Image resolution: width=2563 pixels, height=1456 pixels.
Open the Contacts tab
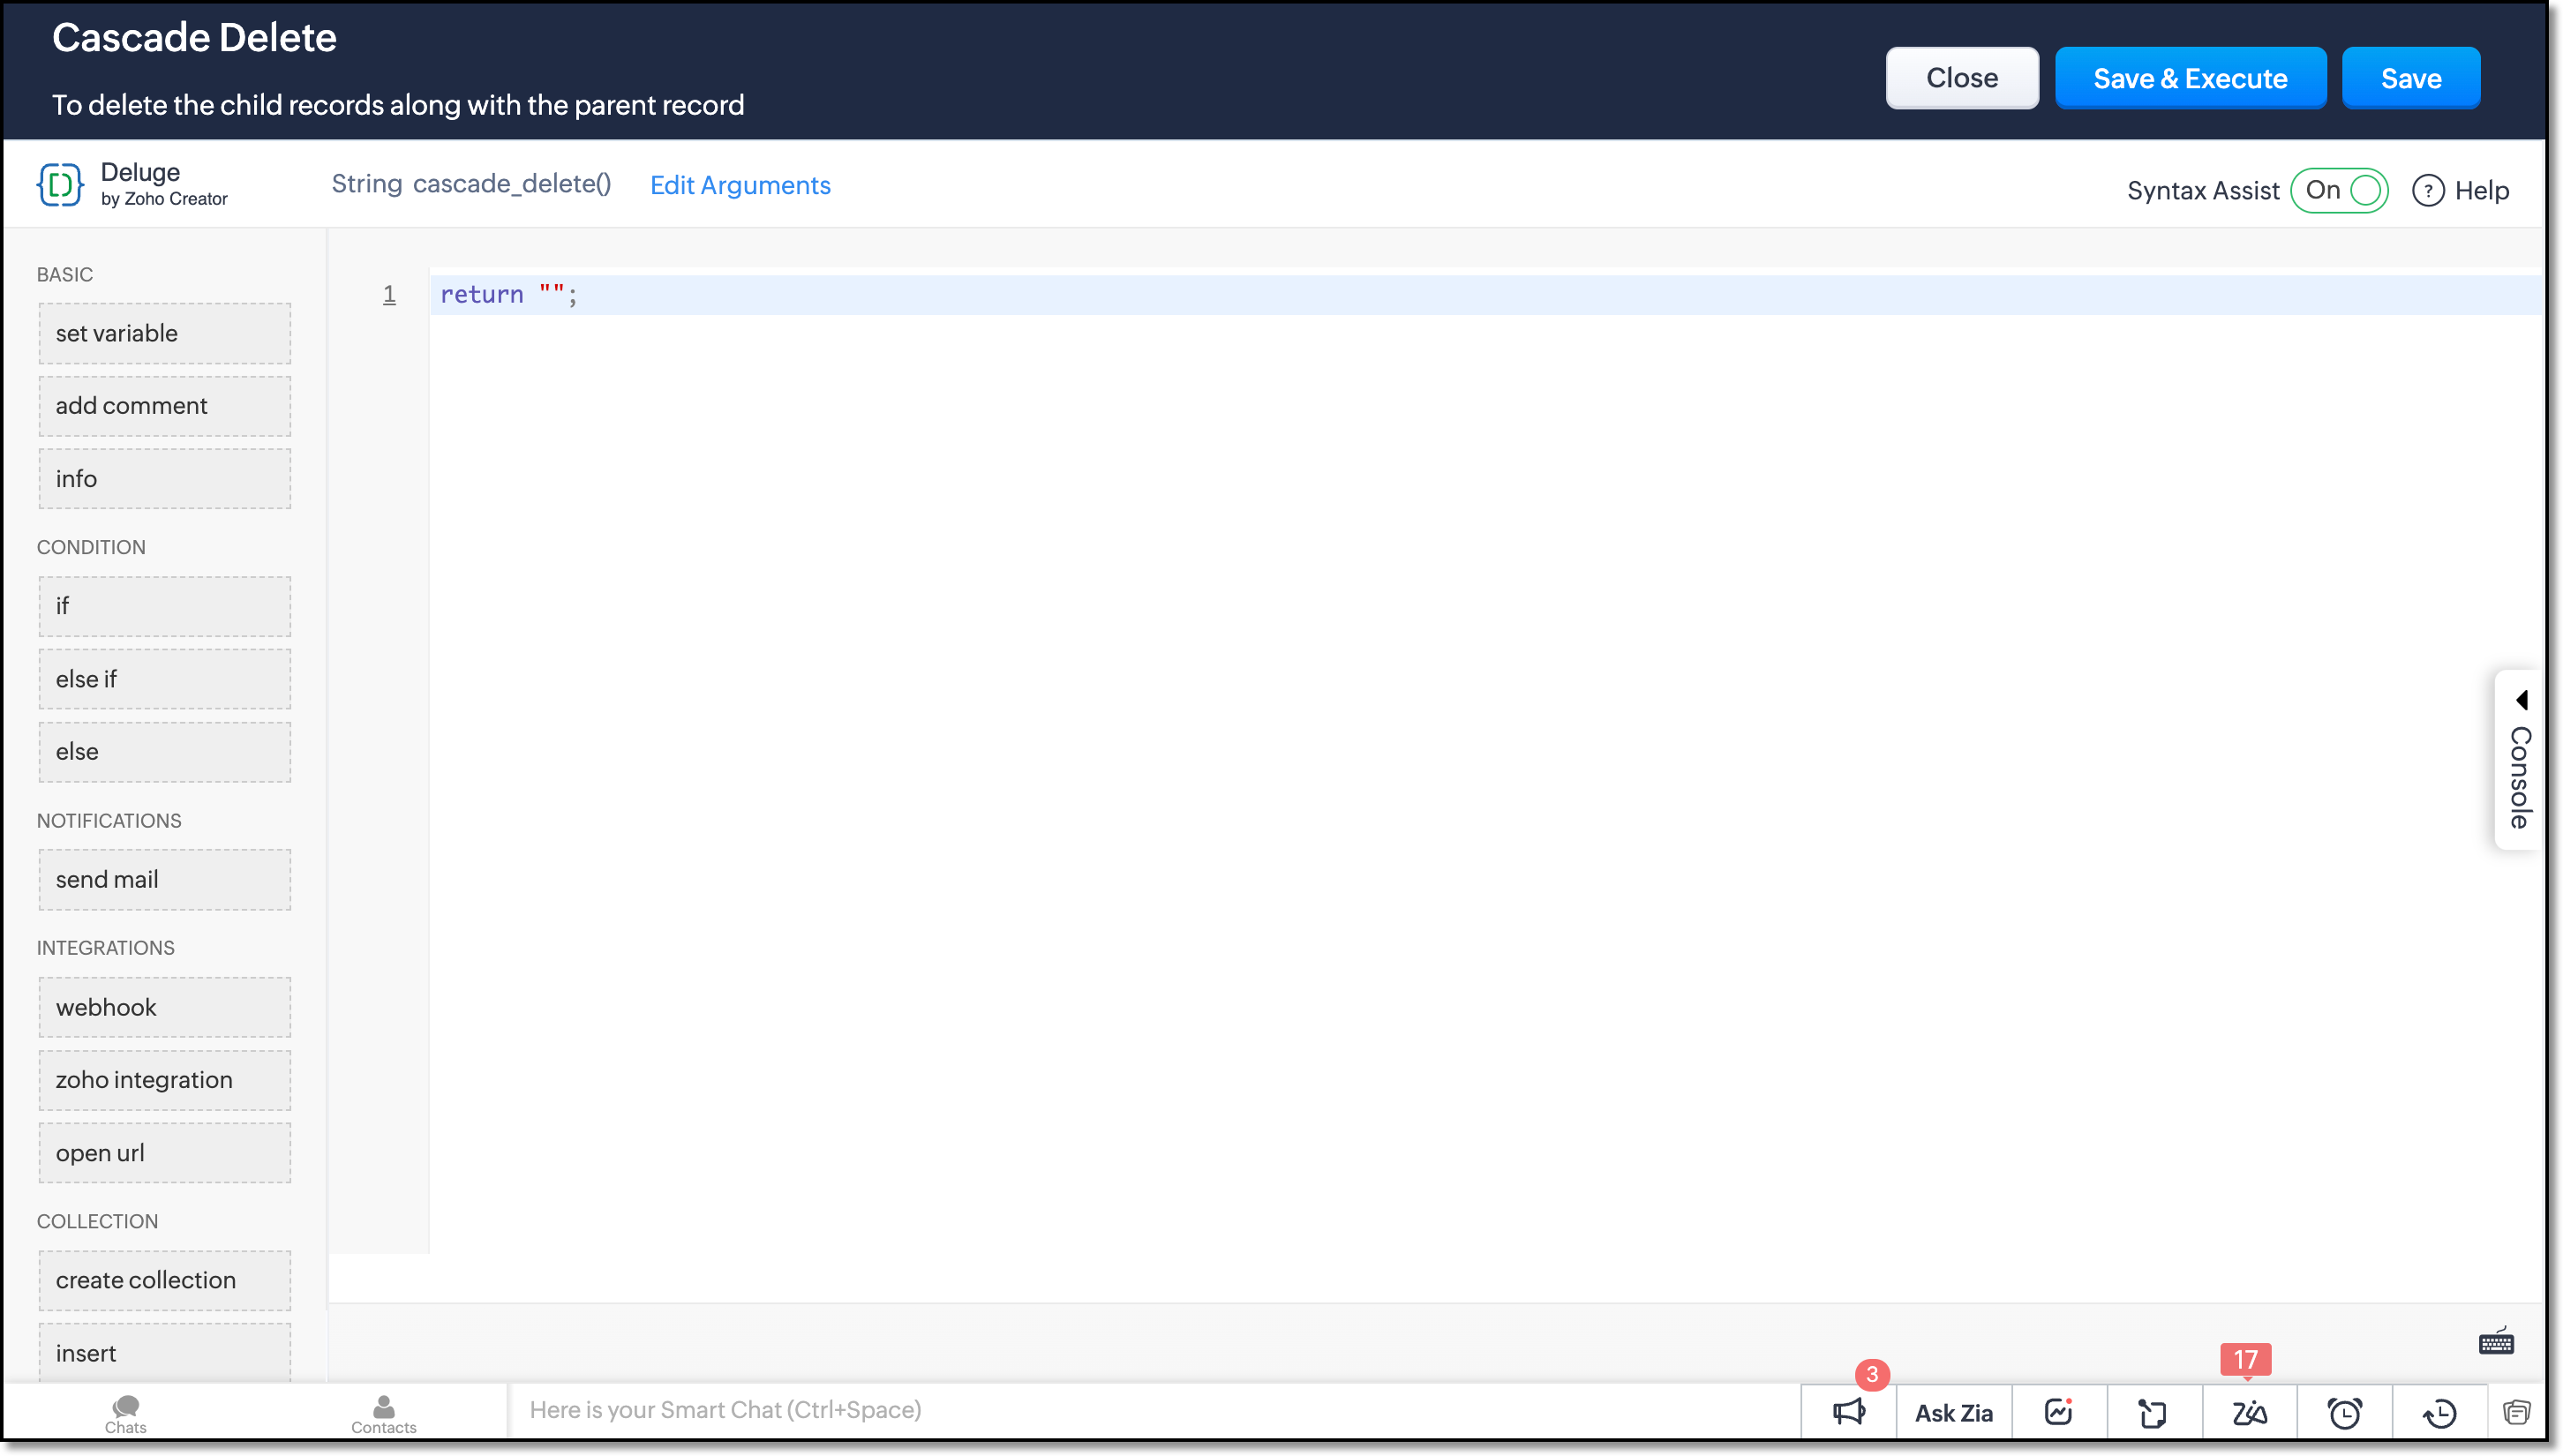coord(383,1413)
